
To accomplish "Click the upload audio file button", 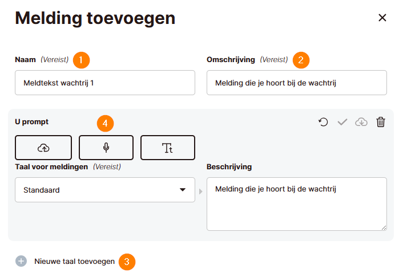I will [43, 148].
